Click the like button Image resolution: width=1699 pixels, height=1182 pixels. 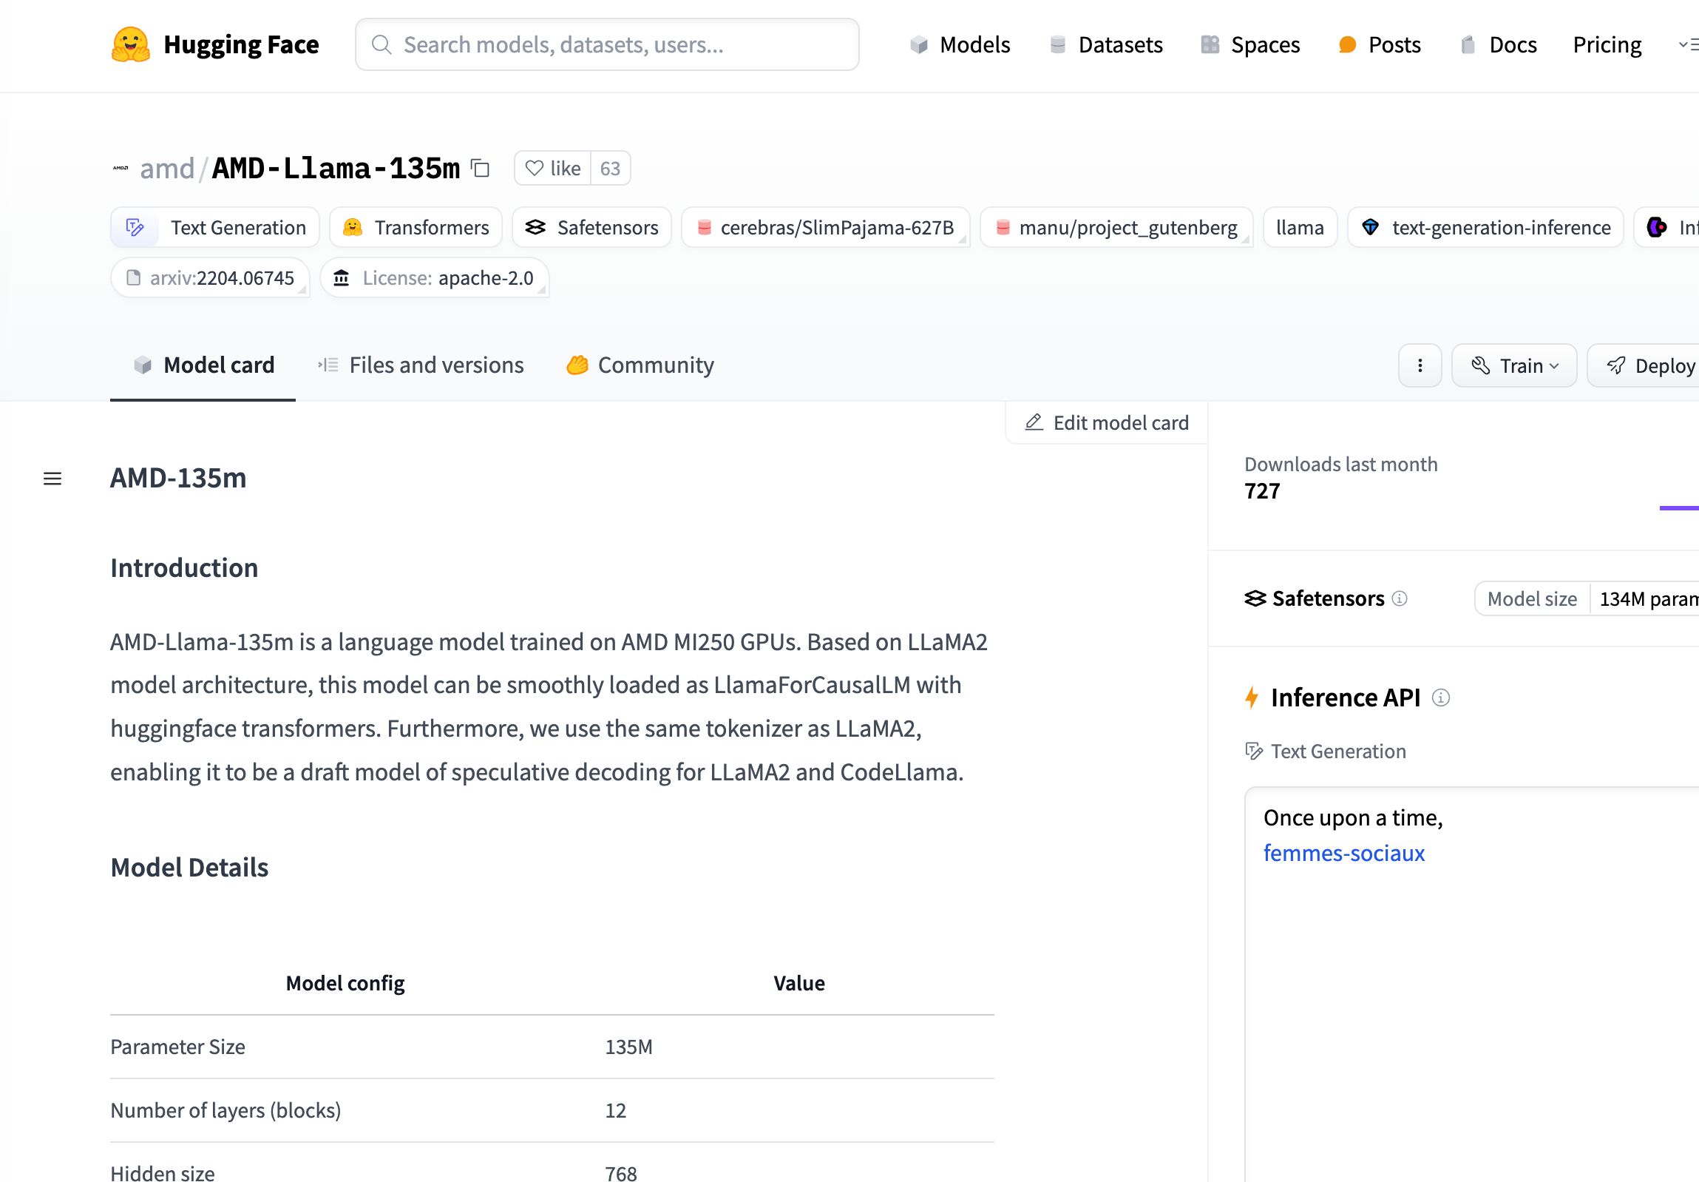click(x=553, y=168)
